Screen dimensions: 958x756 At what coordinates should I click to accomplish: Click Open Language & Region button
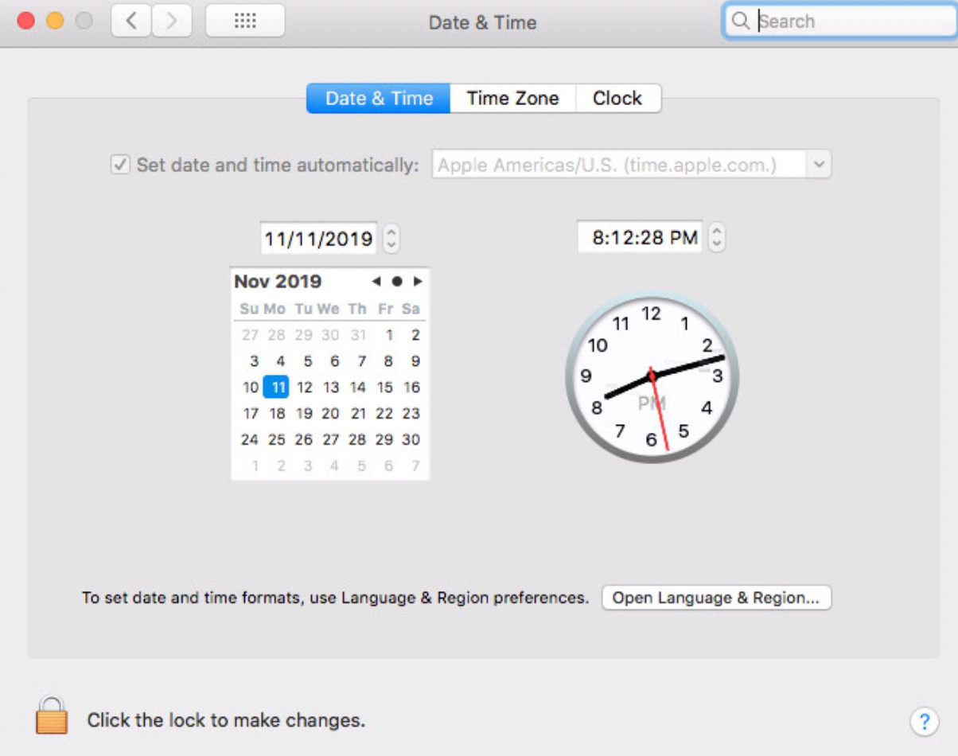point(716,598)
